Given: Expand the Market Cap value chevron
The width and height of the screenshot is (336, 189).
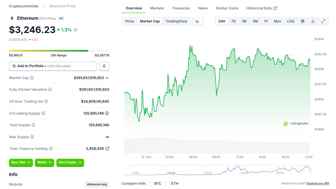Looking at the screenshot, I should click(x=107, y=78).
